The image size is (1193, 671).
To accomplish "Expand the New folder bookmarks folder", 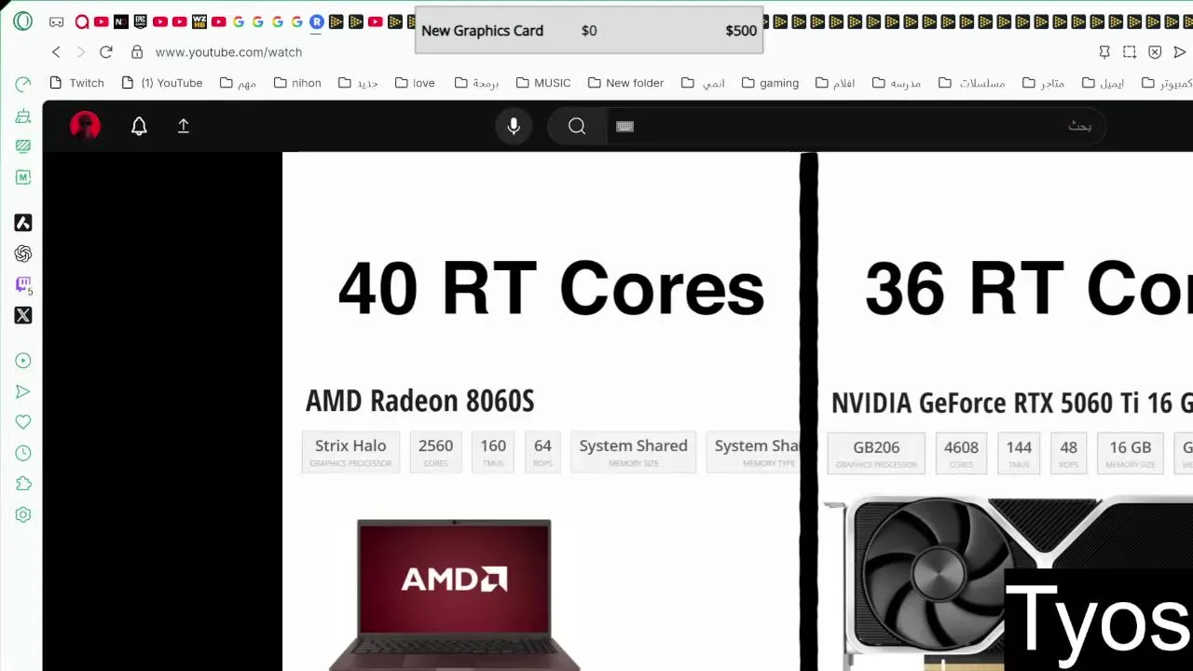I will (625, 83).
